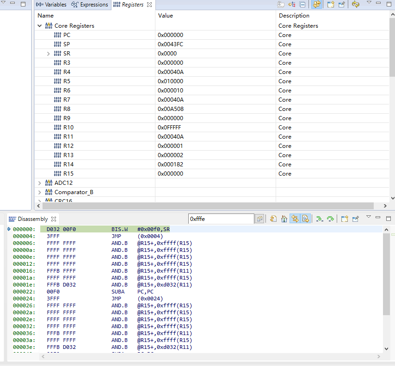Open a new Disassembly view
Screen dimensions: 395x366
pos(344,219)
